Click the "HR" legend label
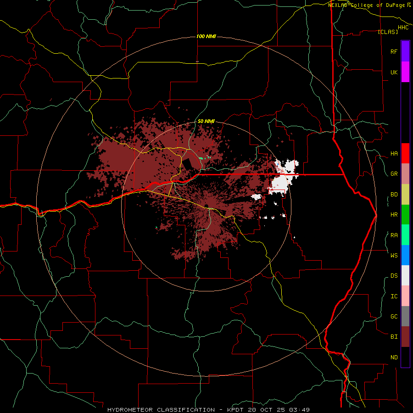The width and height of the screenshot is (413, 413). tap(394, 215)
